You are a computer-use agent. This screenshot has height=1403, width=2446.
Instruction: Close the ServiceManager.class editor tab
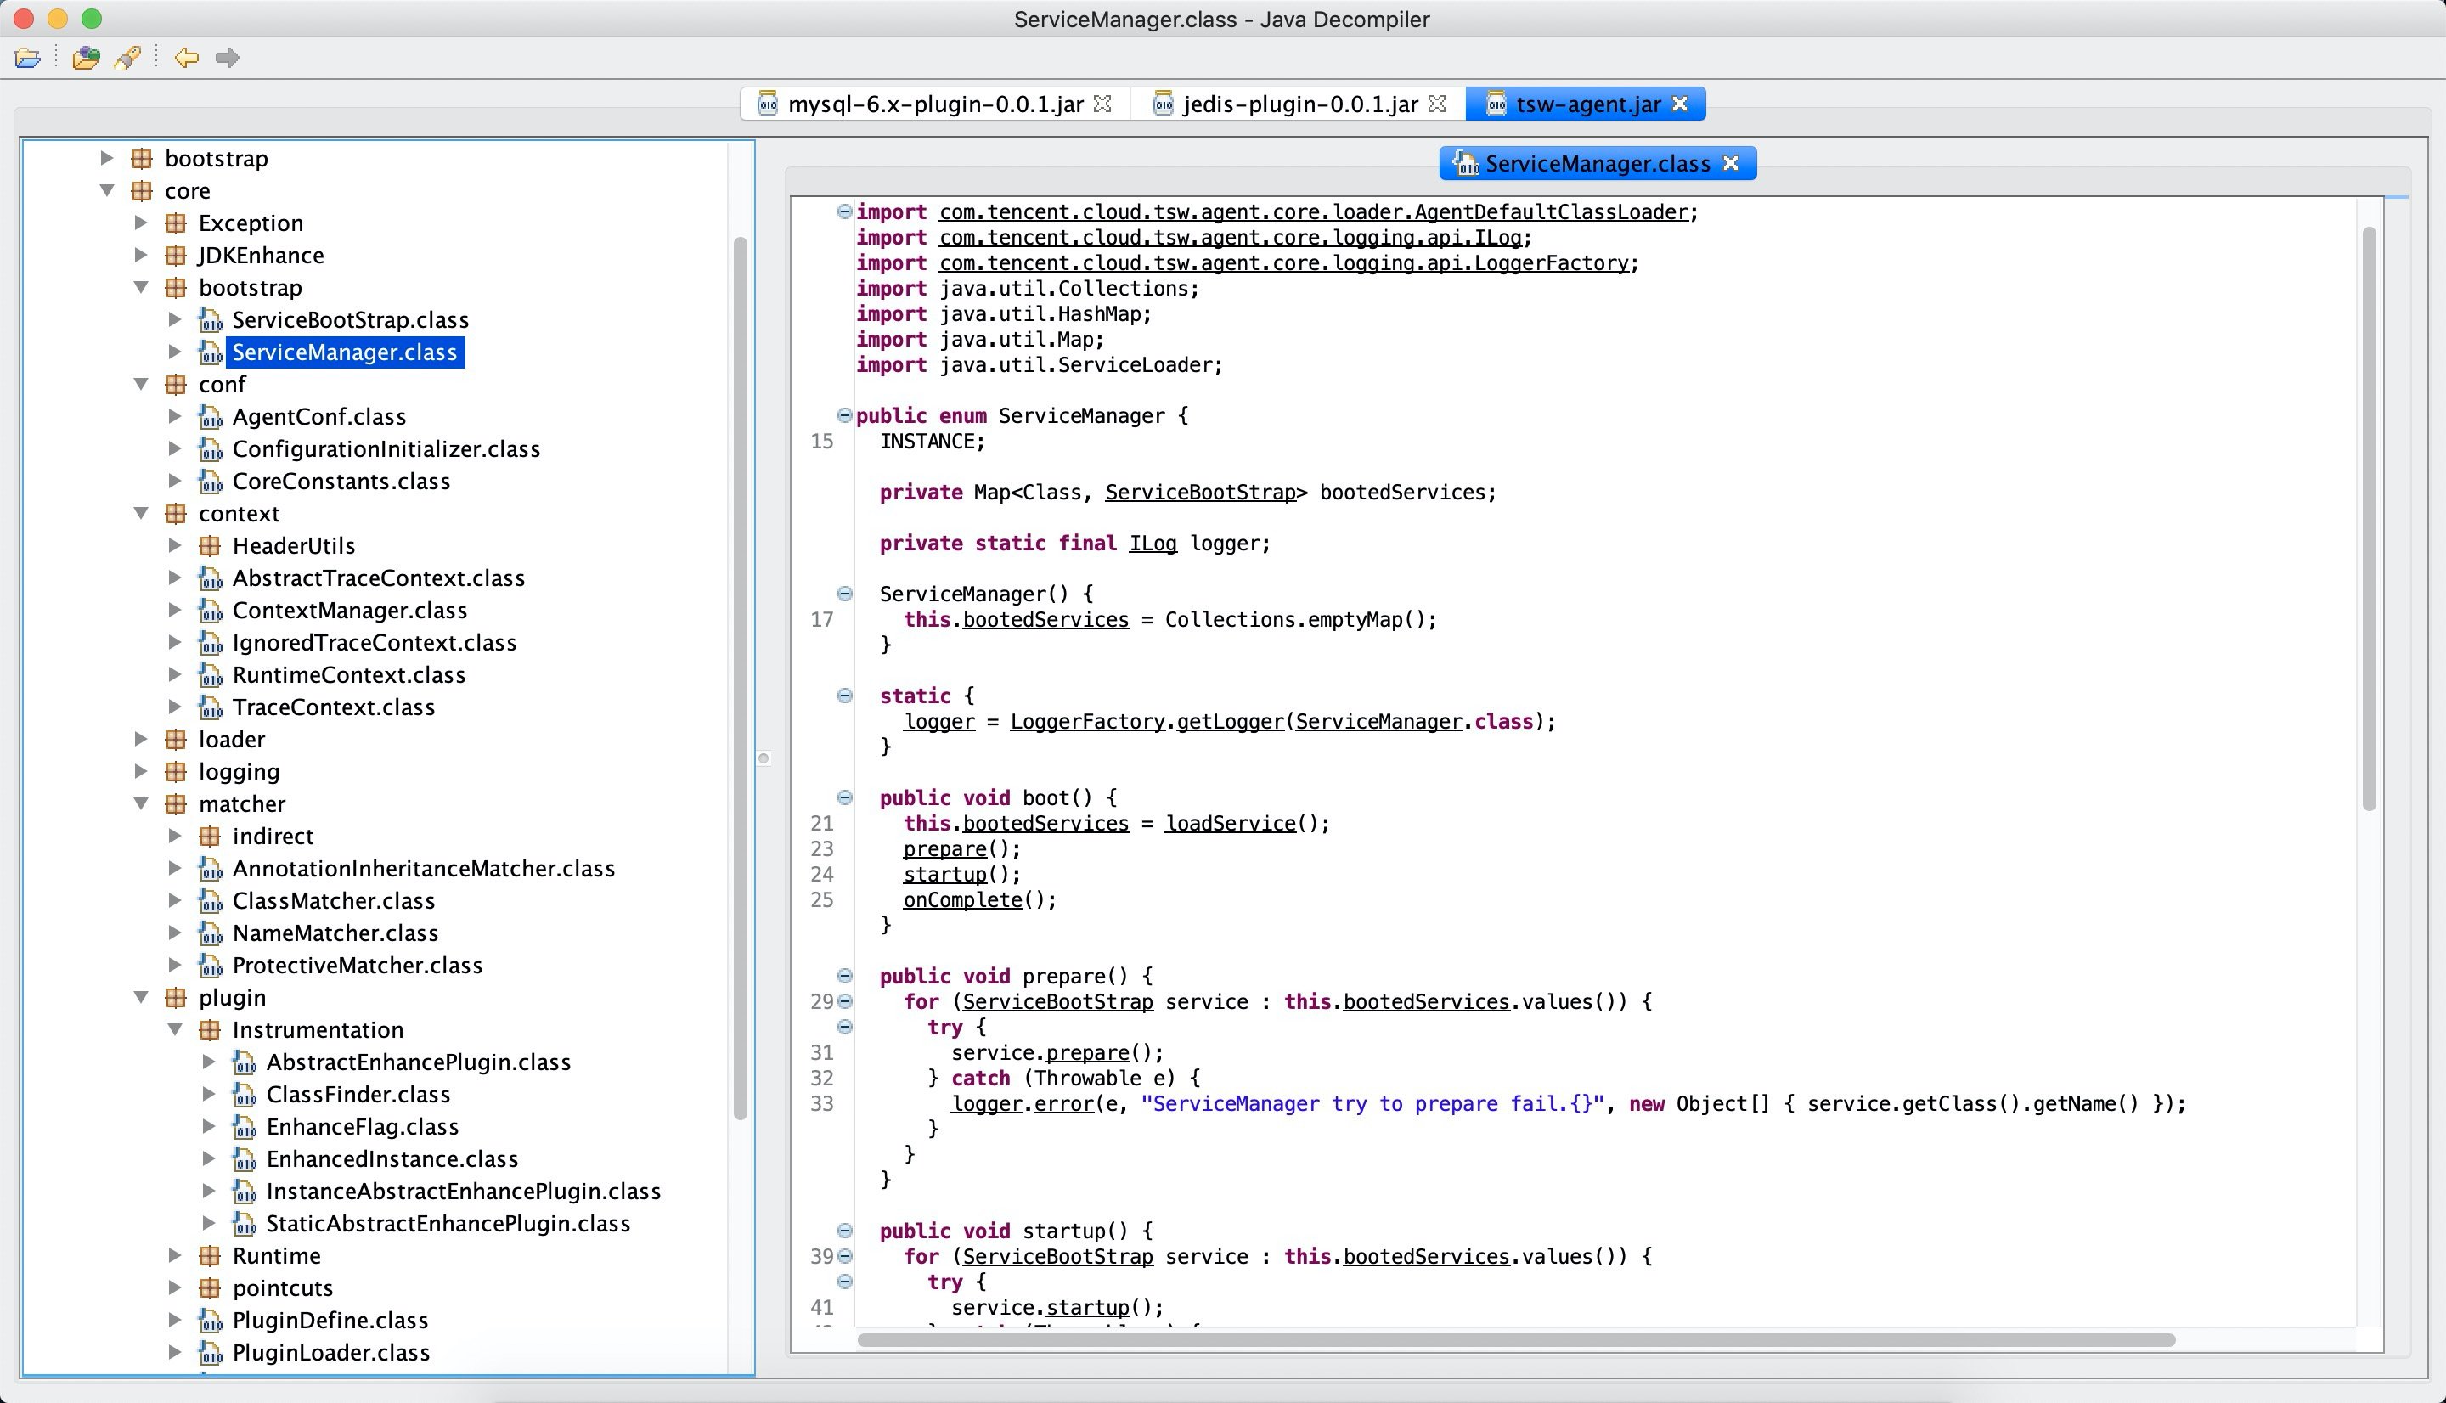tap(1731, 164)
